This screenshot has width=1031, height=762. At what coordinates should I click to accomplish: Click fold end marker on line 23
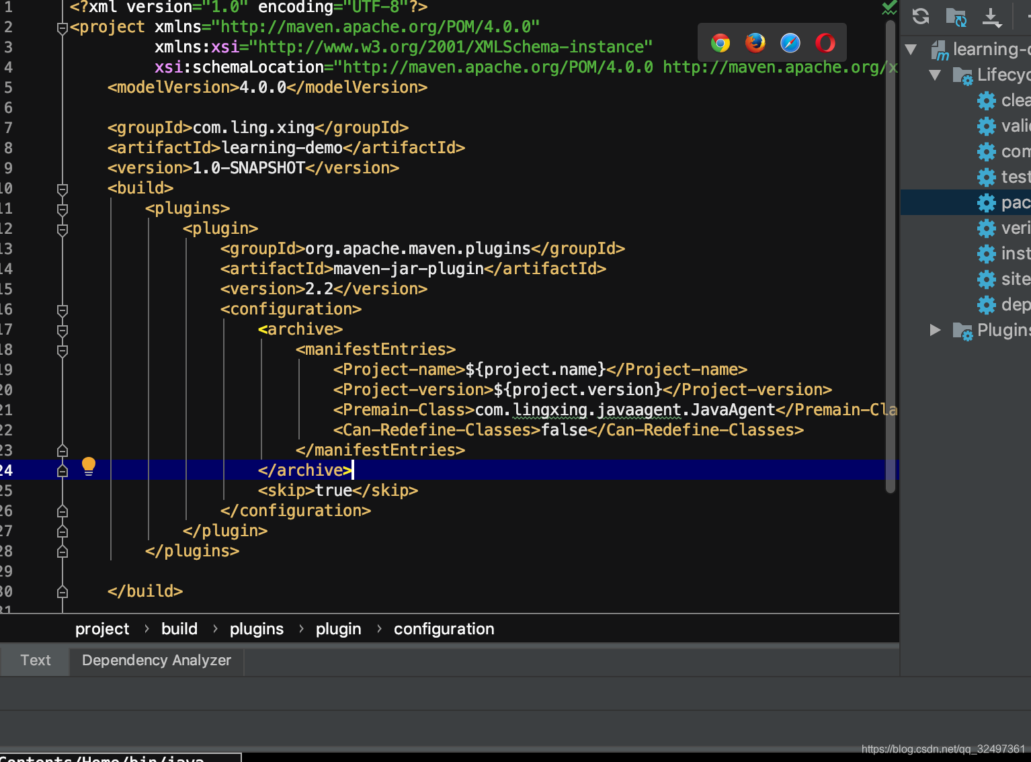click(63, 450)
